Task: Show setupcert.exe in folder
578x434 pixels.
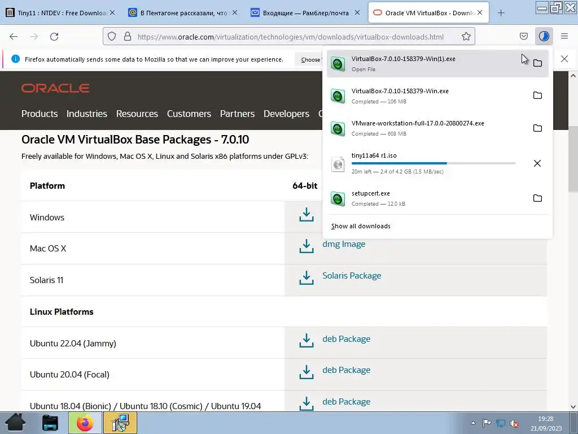Action: (x=537, y=198)
